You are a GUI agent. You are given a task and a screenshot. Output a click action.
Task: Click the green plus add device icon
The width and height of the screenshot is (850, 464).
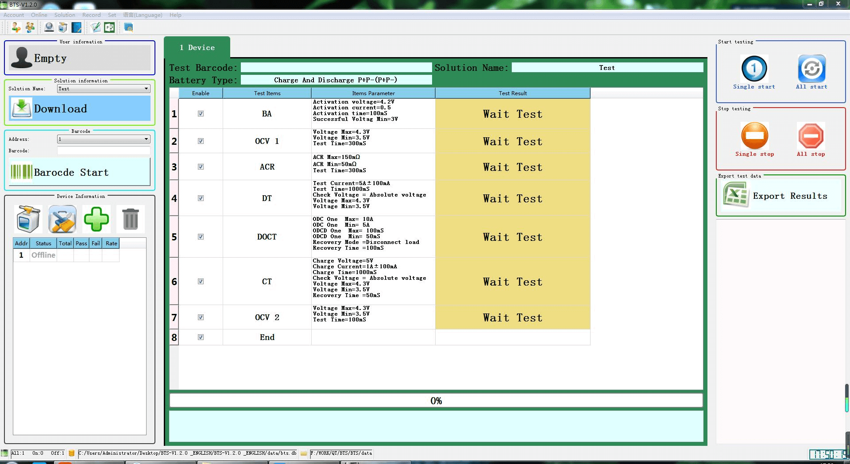tap(97, 219)
